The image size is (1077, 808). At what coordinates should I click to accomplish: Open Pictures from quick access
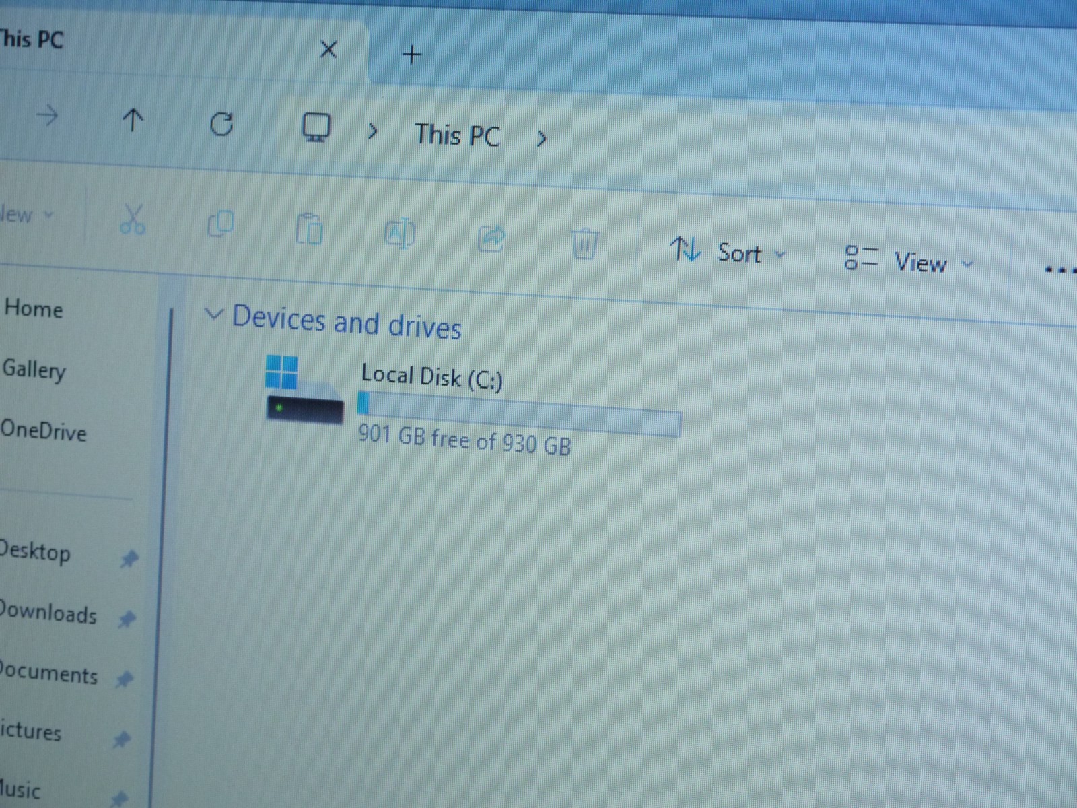pyautogui.click(x=31, y=731)
